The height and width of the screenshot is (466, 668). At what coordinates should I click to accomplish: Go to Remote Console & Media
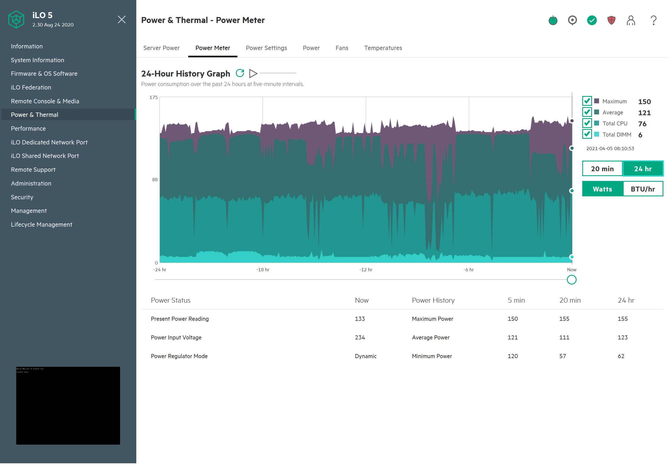[45, 101]
